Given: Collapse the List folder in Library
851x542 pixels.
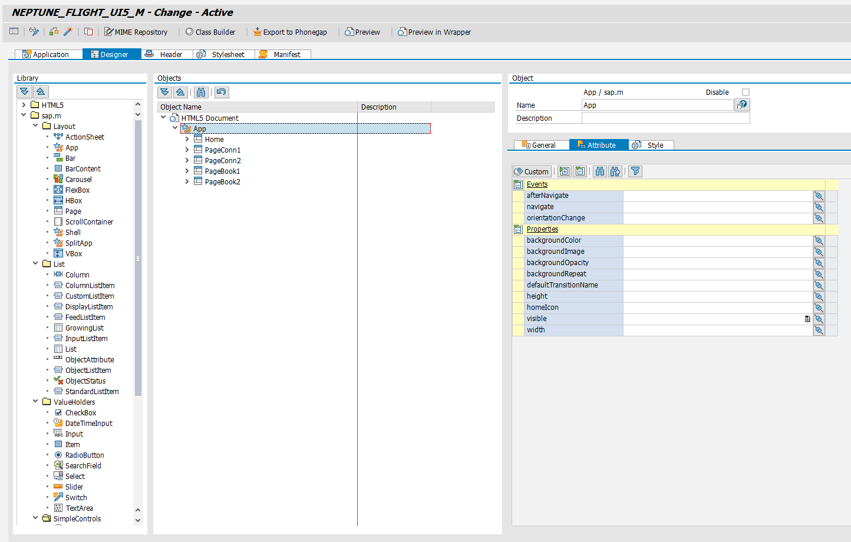Looking at the screenshot, I should point(35,264).
